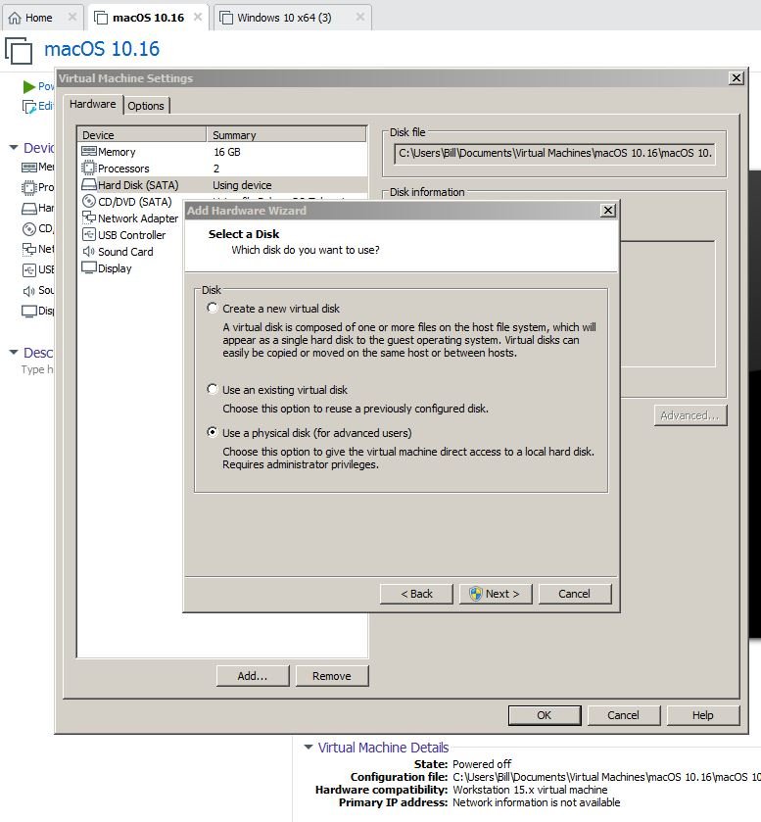Click 'Using device' hard disk summary
Screen dimensions: 761x822
(x=242, y=185)
